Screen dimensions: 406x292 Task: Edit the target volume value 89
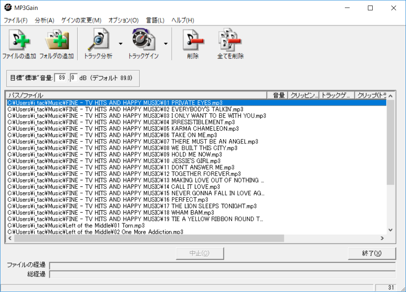pyautogui.click(x=62, y=78)
